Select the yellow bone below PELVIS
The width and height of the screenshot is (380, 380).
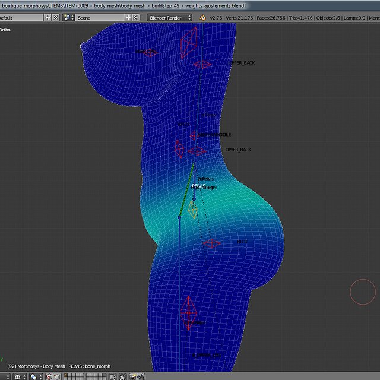pos(192,210)
